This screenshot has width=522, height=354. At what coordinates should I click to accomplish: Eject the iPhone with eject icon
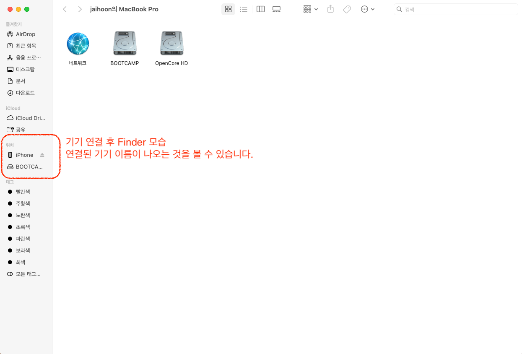pos(42,155)
